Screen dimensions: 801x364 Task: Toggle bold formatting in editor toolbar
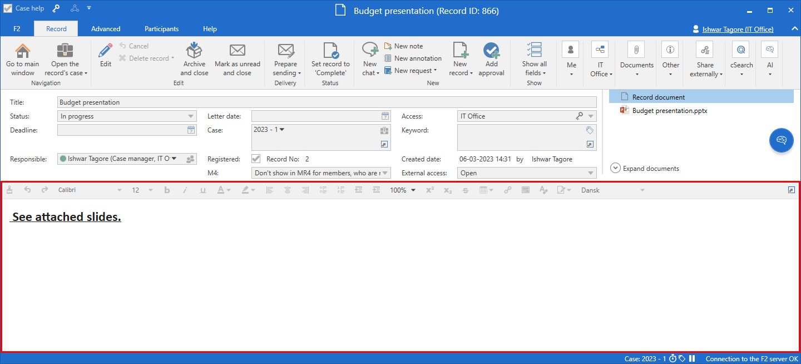(167, 190)
